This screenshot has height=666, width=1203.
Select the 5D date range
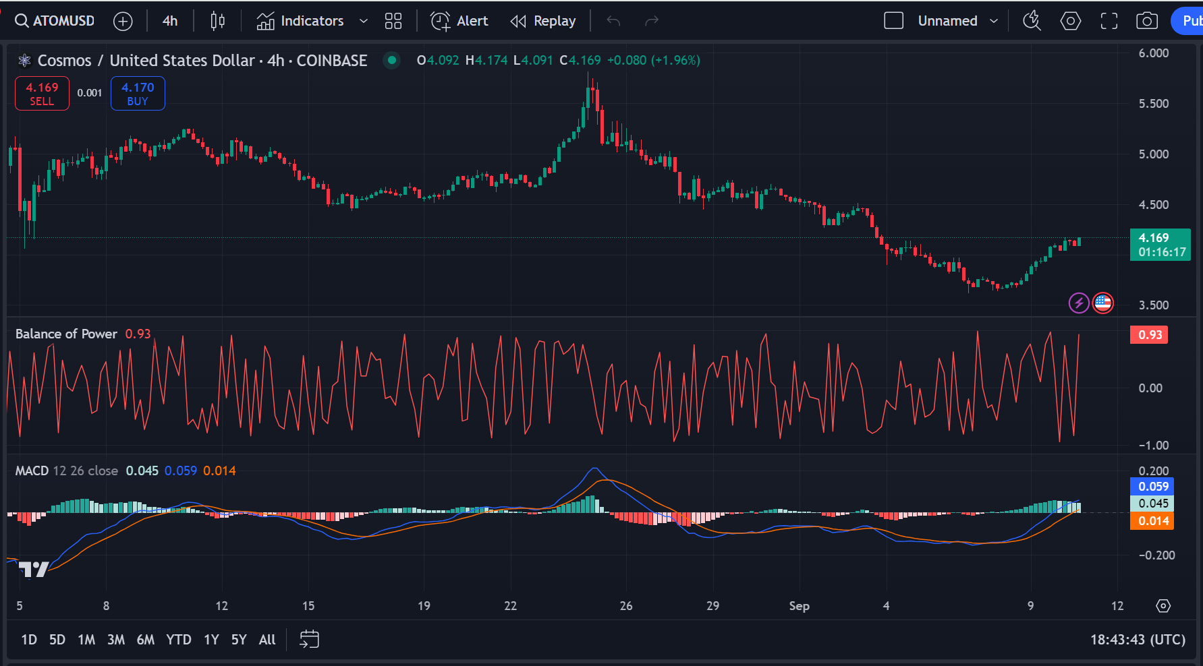57,640
